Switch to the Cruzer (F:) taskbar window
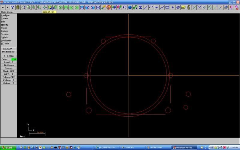Viewport: 240px width, 150px height. (132, 148)
